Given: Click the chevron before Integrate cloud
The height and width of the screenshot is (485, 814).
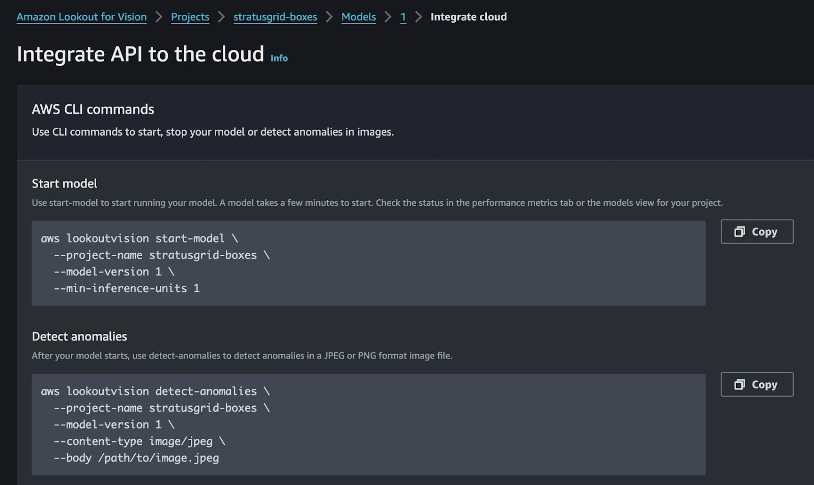Looking at the screenshot, I should tap(418, 17).
